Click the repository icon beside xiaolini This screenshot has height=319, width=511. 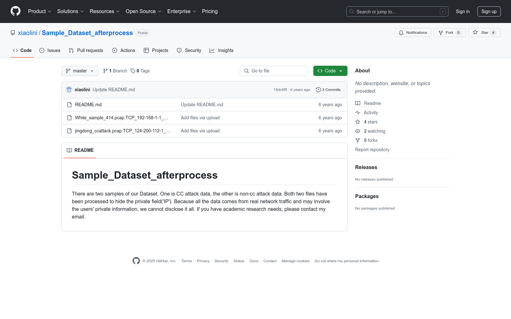tap(13, 33)
